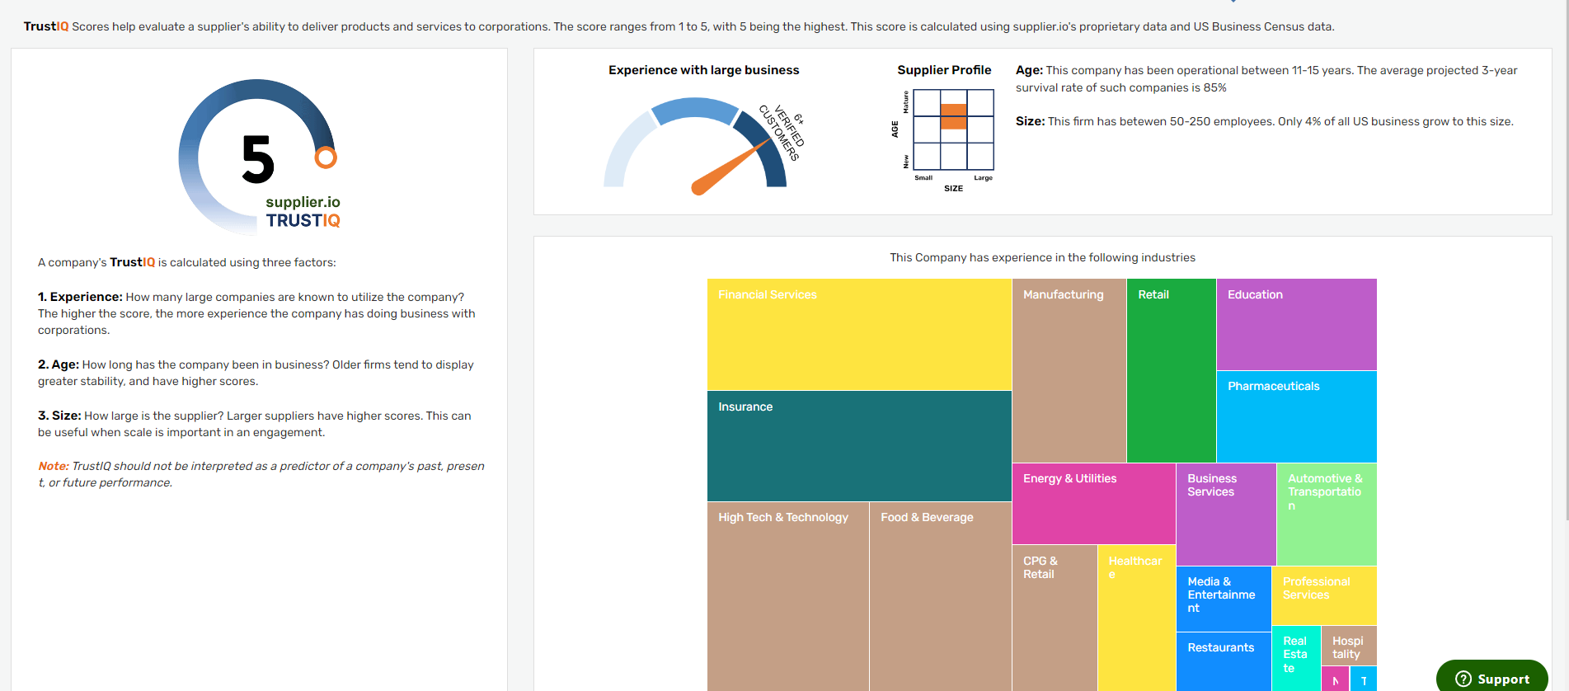
Task: Select the Real Estate tile
Action: [x=1296, y=658]
